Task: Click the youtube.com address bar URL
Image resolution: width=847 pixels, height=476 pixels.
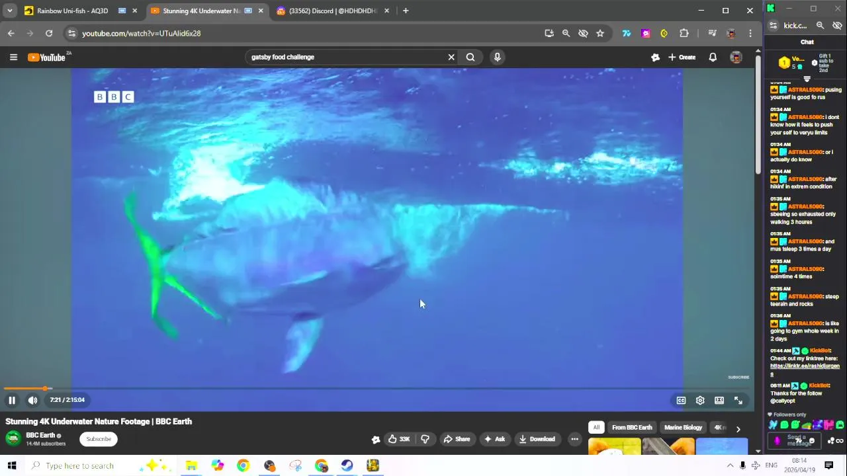Action: (141, 33)
